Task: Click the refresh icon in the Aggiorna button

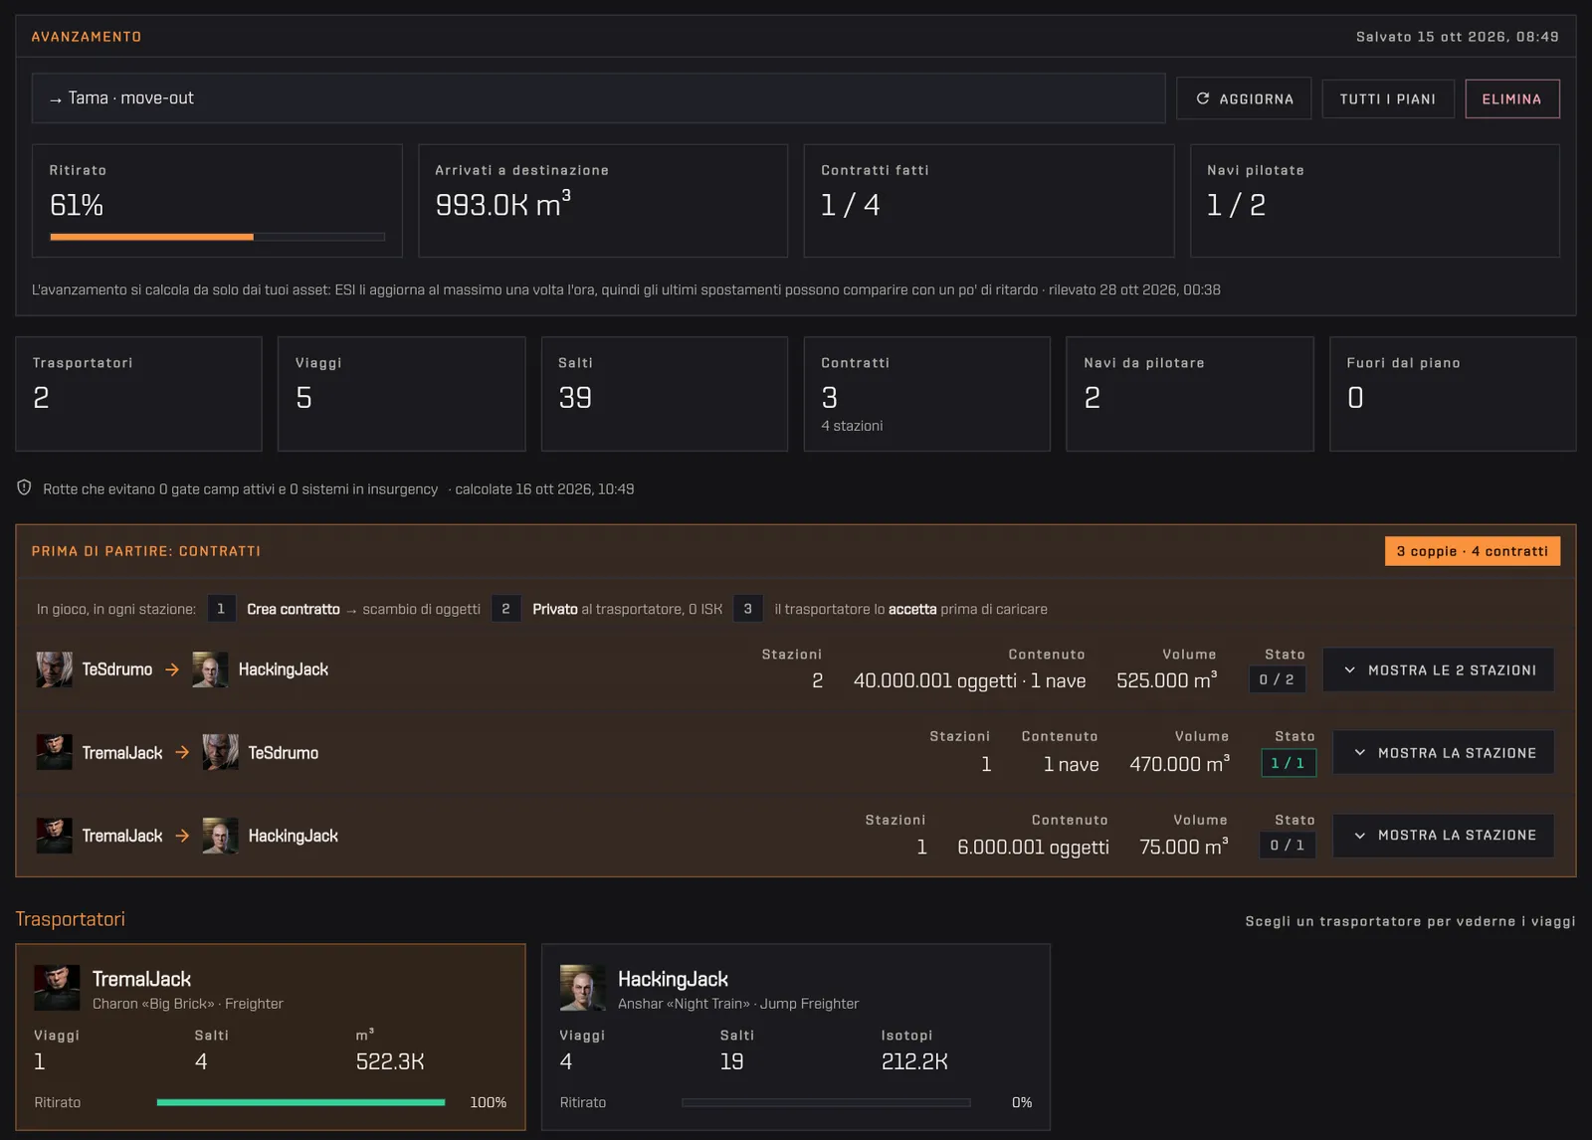Action: tap(1203, 98)
